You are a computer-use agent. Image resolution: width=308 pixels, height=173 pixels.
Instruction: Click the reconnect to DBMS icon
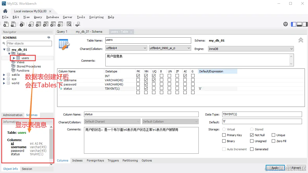[78, 24]
